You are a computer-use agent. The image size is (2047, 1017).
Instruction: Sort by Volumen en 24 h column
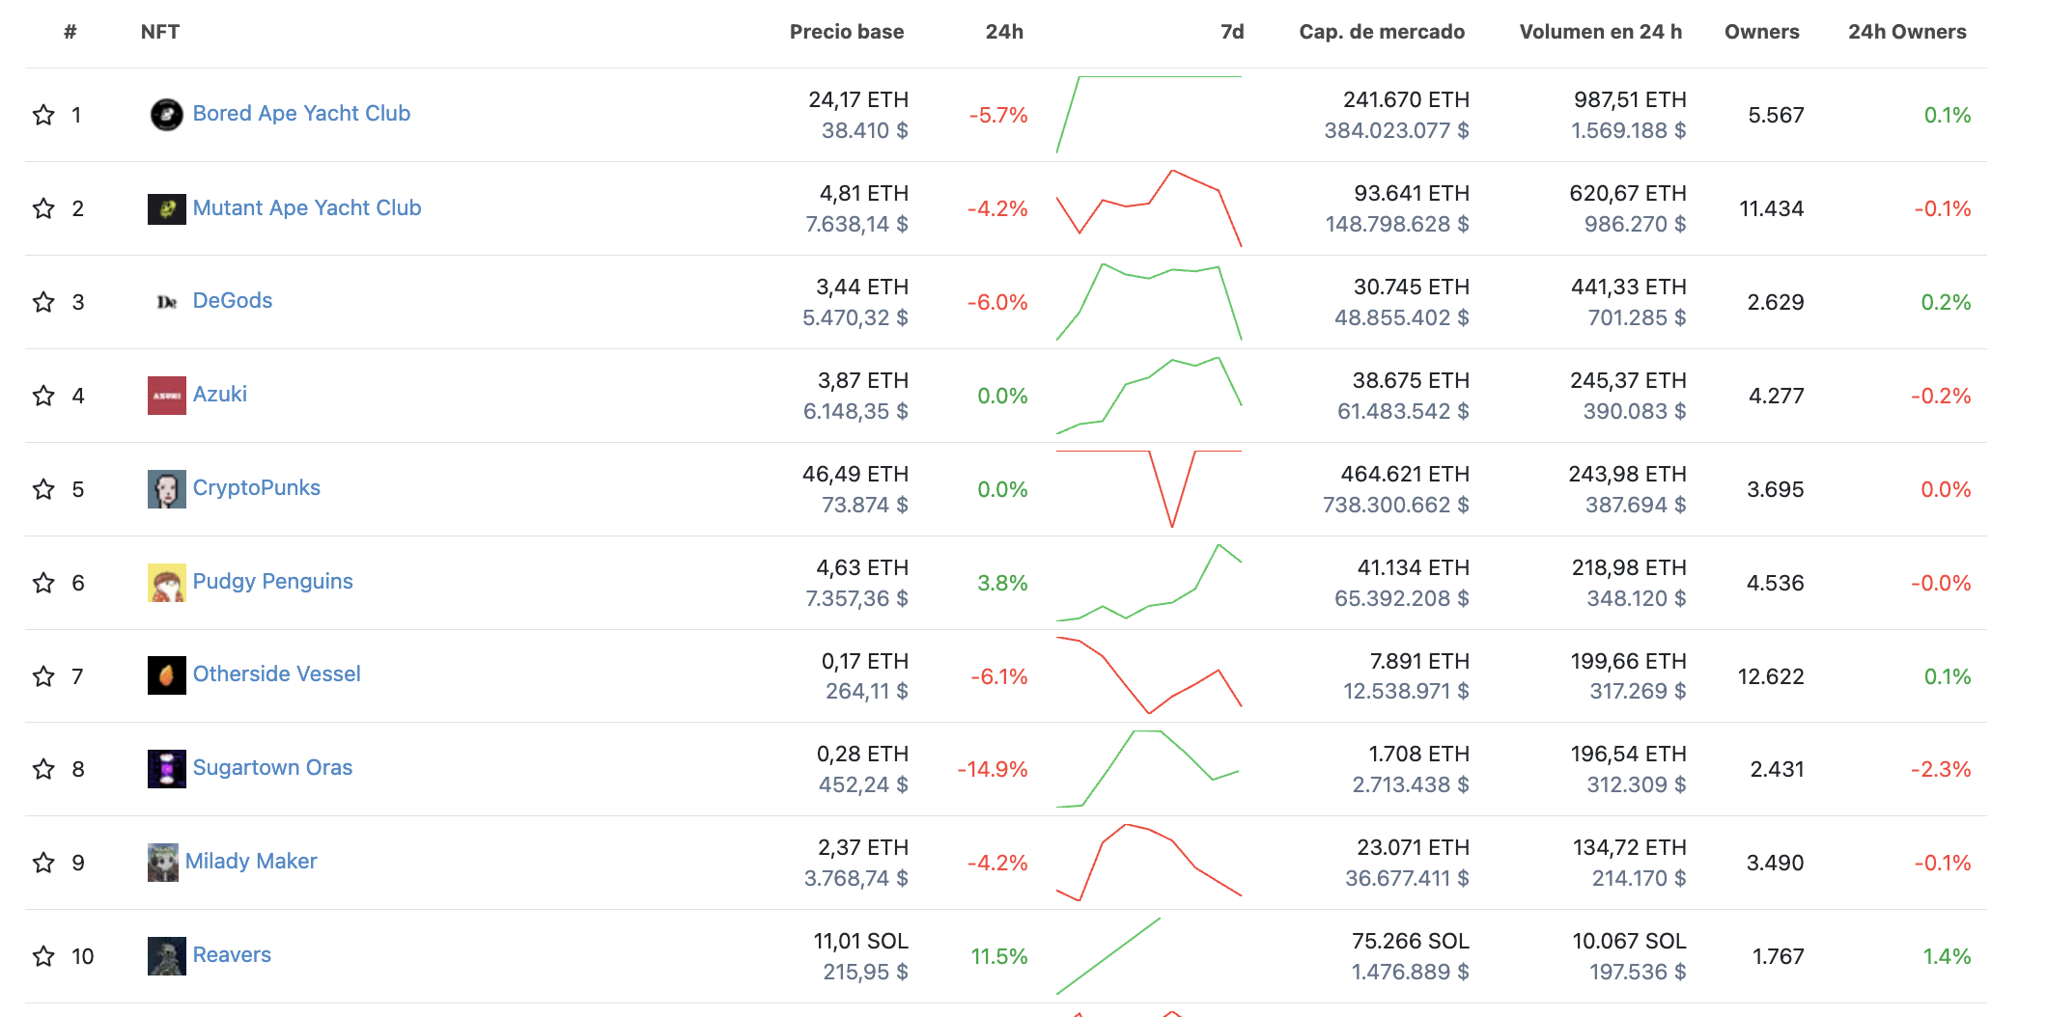(x=1601, y=32)
